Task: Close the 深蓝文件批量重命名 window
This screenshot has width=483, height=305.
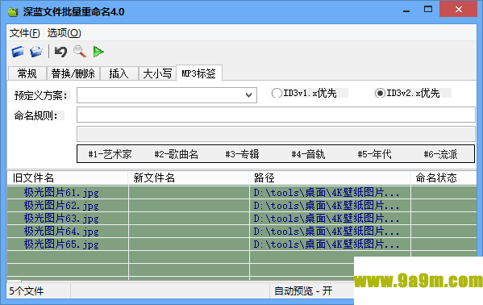Action: [x=458, y=9]
